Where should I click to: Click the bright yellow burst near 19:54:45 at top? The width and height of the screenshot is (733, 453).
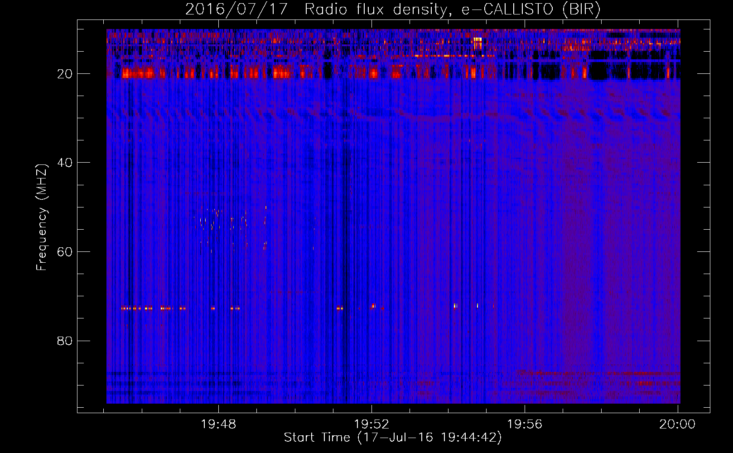[x=477, y=43]
